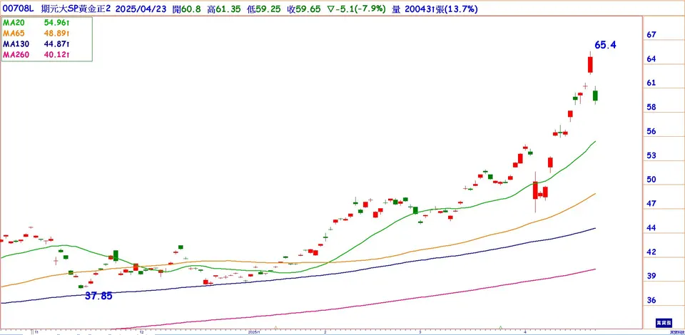Viewport: 685px width, 335px height.
Task: Click price axis label 42
Action: 651,252
